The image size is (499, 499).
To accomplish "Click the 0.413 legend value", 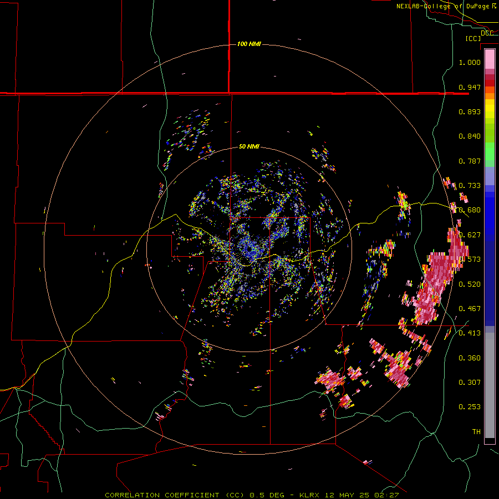I will click(x=470, y=333).
